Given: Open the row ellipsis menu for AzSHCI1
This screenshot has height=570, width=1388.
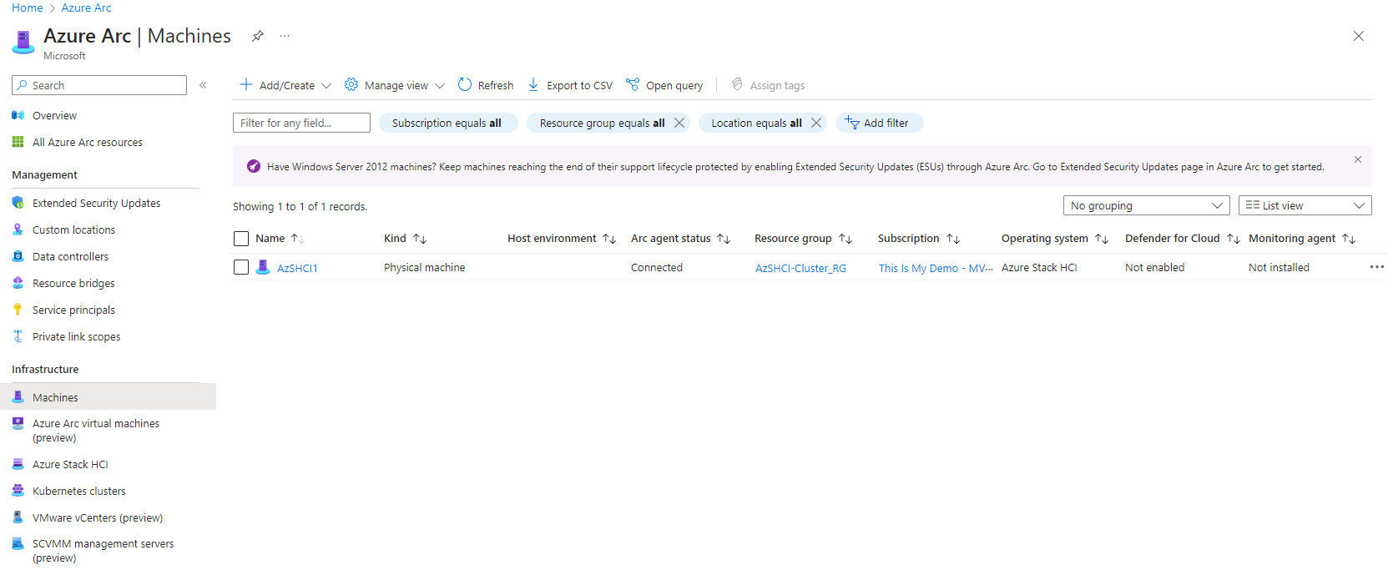Looking at the screenshot, I should click(x=1376, y=267).
